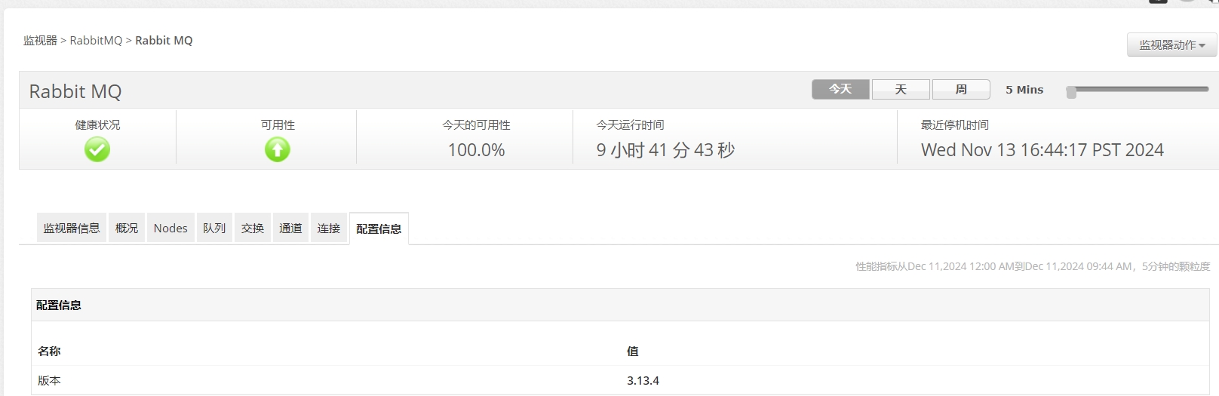The height and width of the screenshot is (396, 1219).
Task: Switch to the 概况 tab
Action: point(127,228)
